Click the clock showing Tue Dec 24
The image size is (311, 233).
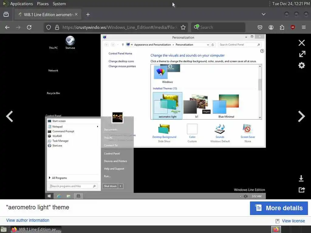coord(291,4)
